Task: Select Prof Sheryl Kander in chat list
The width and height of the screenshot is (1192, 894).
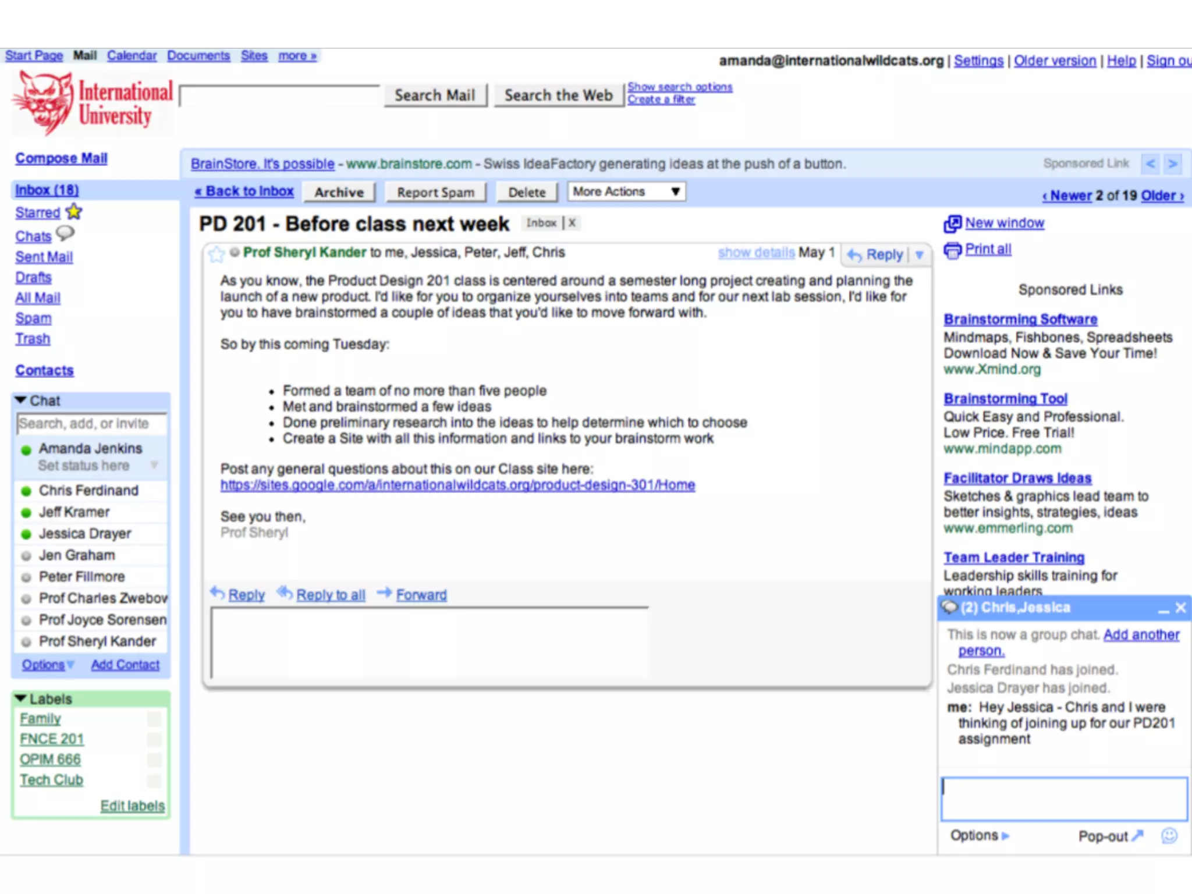Action: [97, 641]
